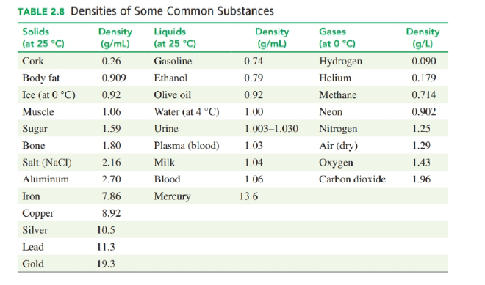
Task: Click the TABLE 2.8 title label
Action: 41,12
